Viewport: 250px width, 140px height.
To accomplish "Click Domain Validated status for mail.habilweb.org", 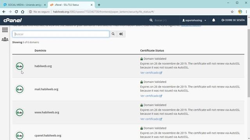I will click(153, 82).
